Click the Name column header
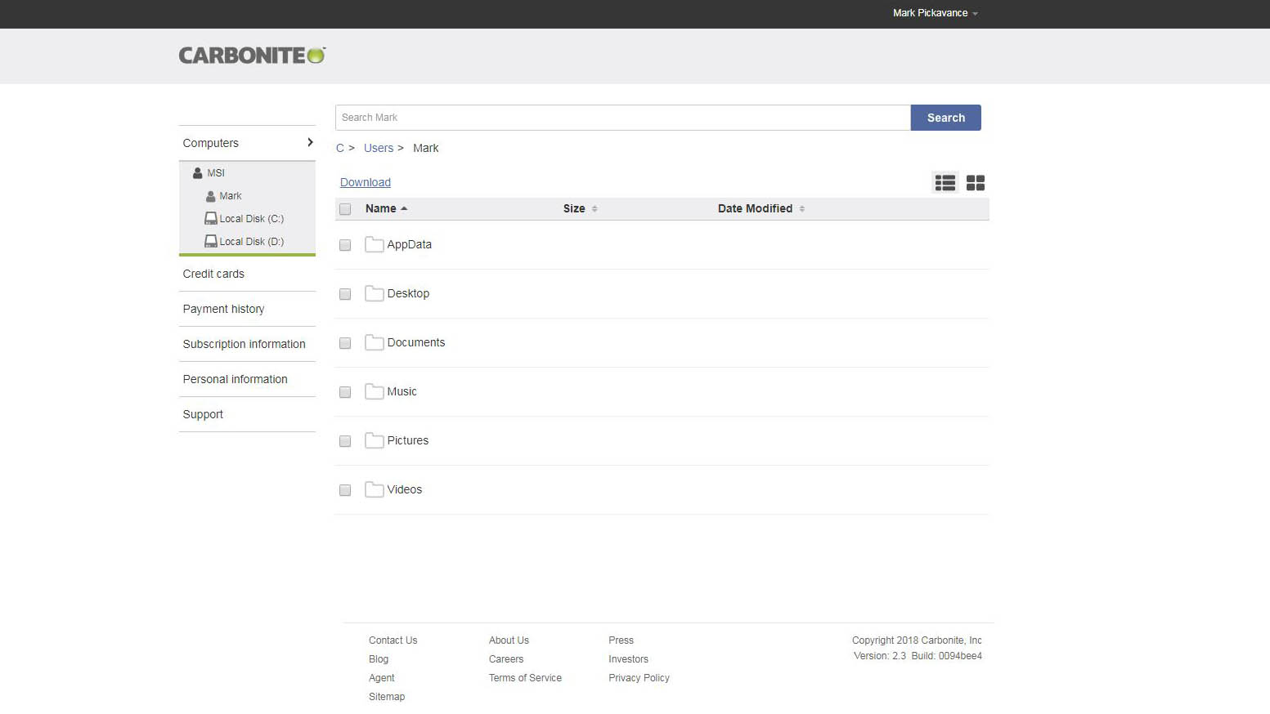Image resolution: width=1270 pixels, height=714 pixels. (x=381, y=209)
